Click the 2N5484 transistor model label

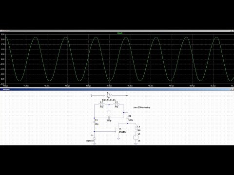(123, 132)
